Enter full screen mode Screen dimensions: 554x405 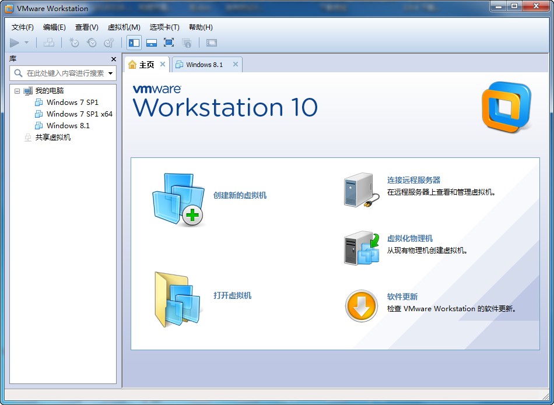click(168, 42)
